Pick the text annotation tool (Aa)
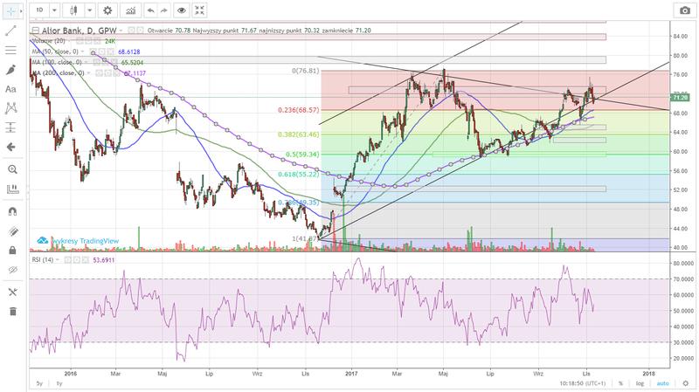Image resolution: width=699 pixels, height=392 pixels. pyautogui.click(x=12, y=89)
